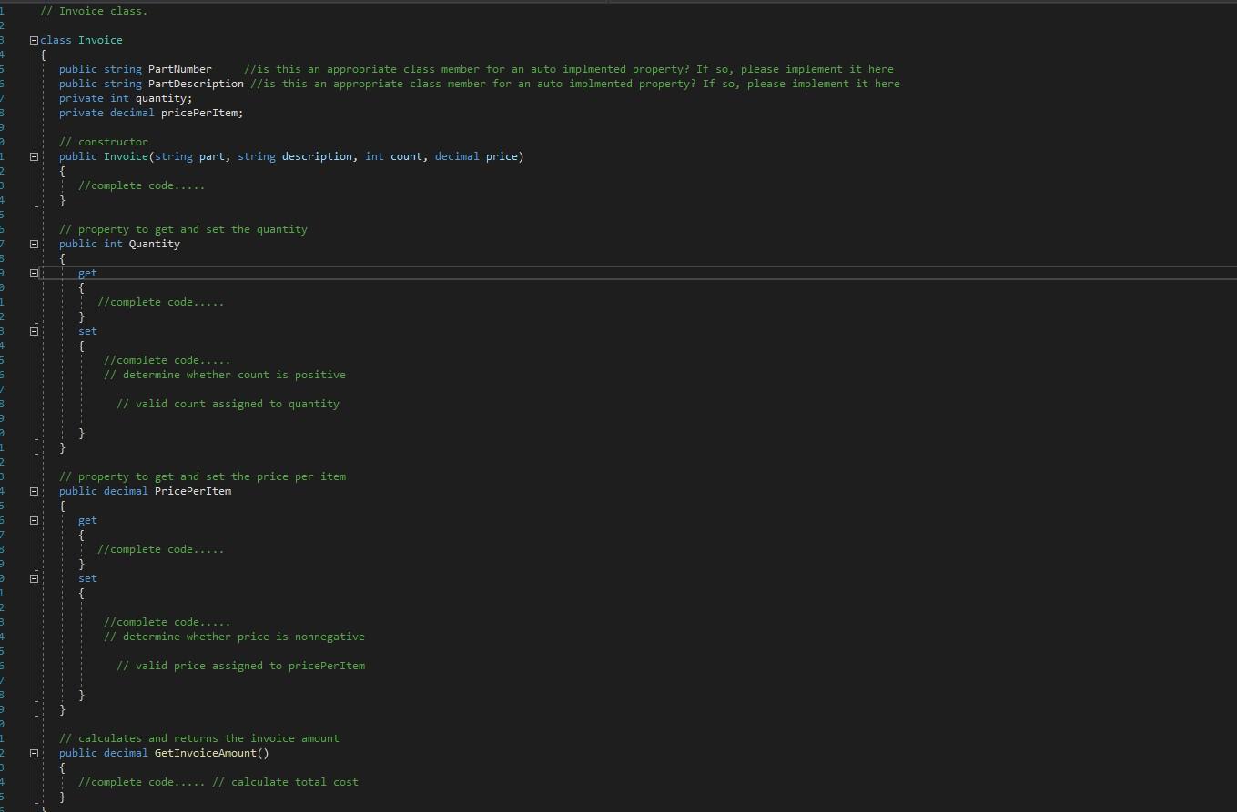Collapse the Invoice class code region

33,39
